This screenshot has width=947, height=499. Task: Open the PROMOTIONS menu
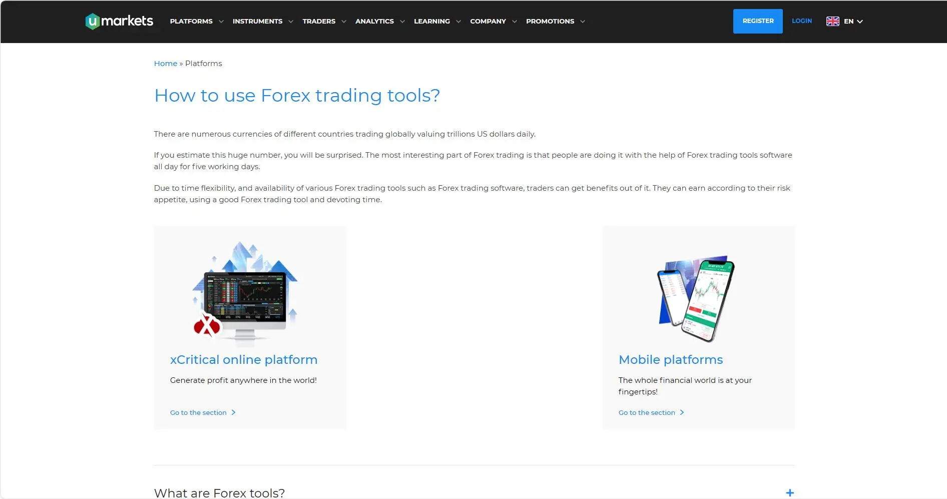tap(550, 21)
